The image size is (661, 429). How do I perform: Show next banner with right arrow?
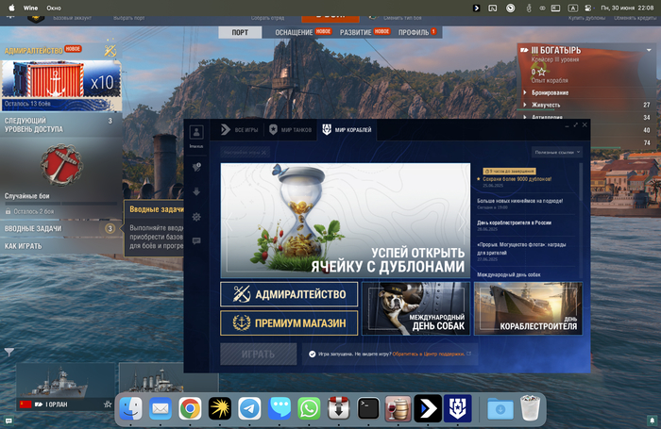(462, 221)
